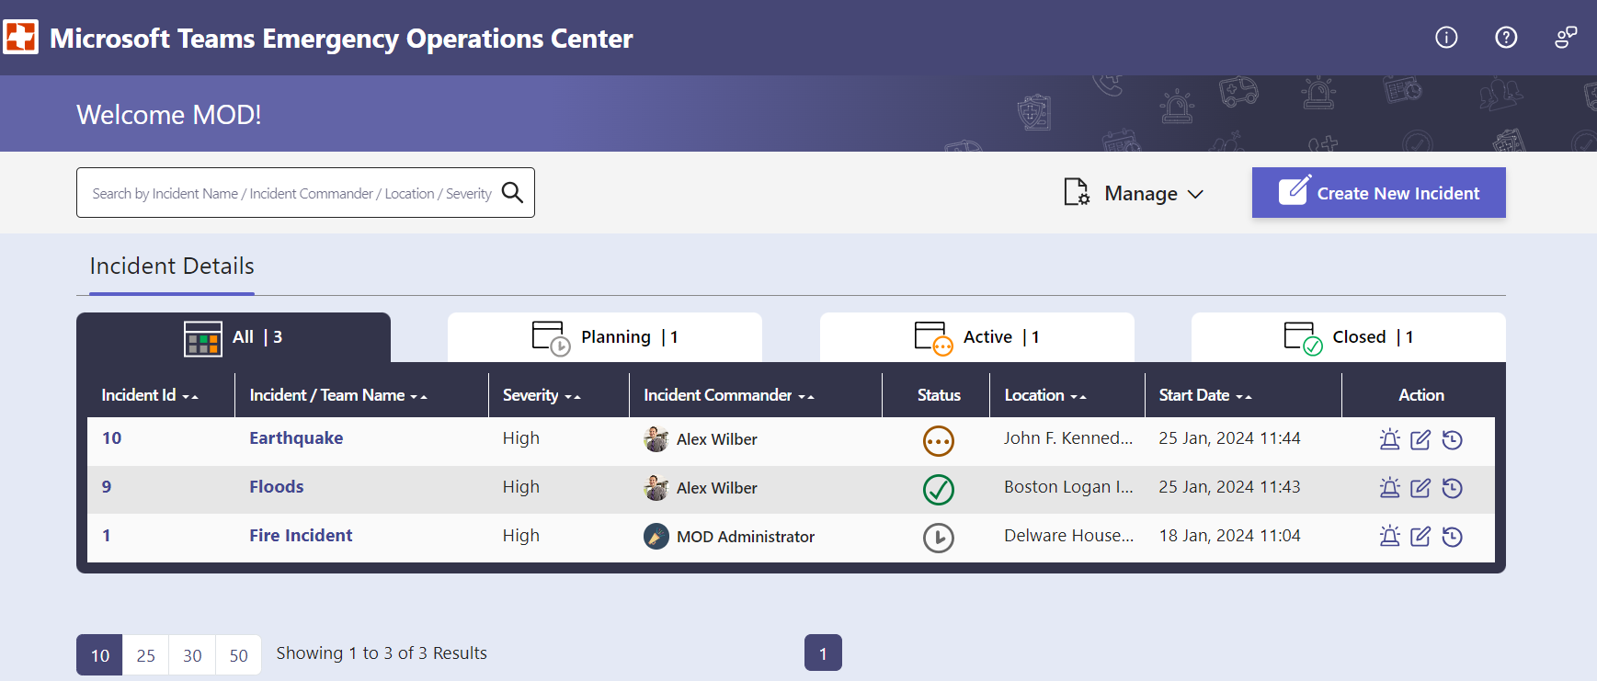Click High severity in Earthquake row
The image size is (1597, 681).
520,438
